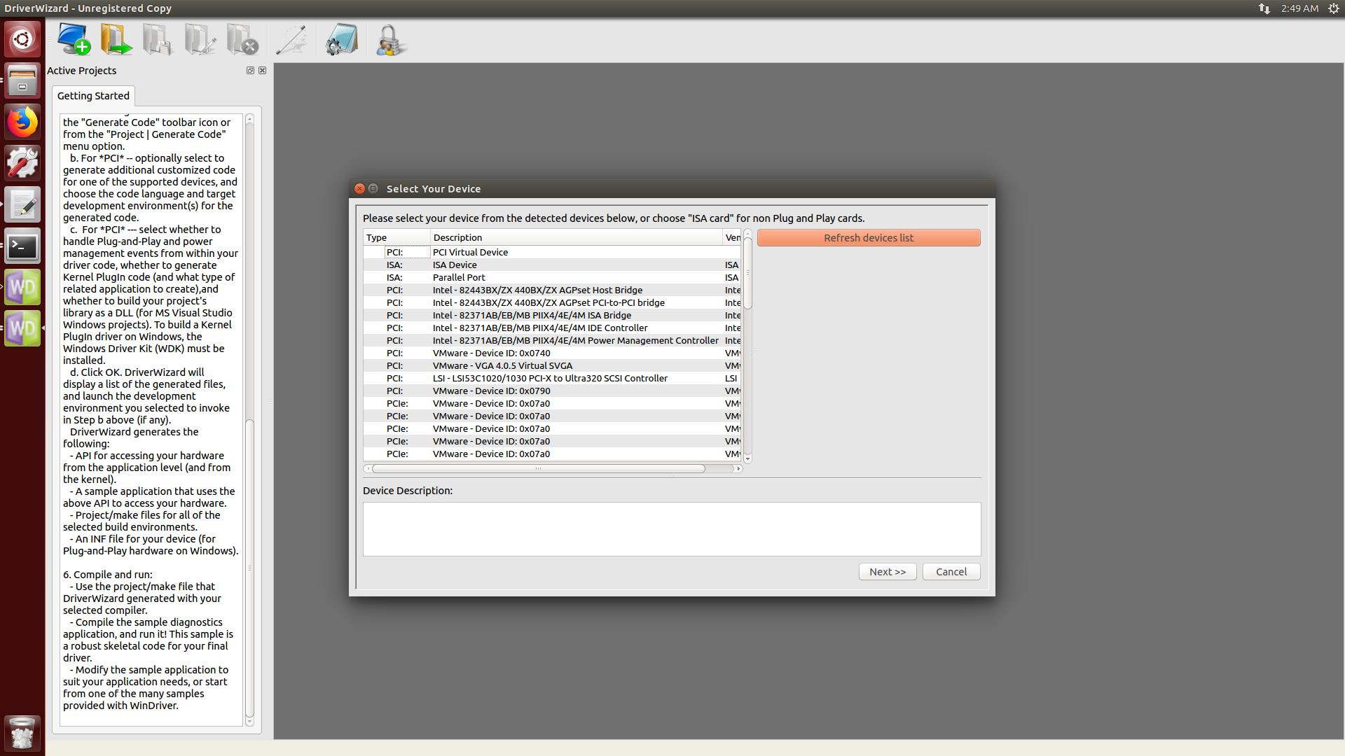Create a new project
The image size is (1345, 756).
tap(72, 40)
